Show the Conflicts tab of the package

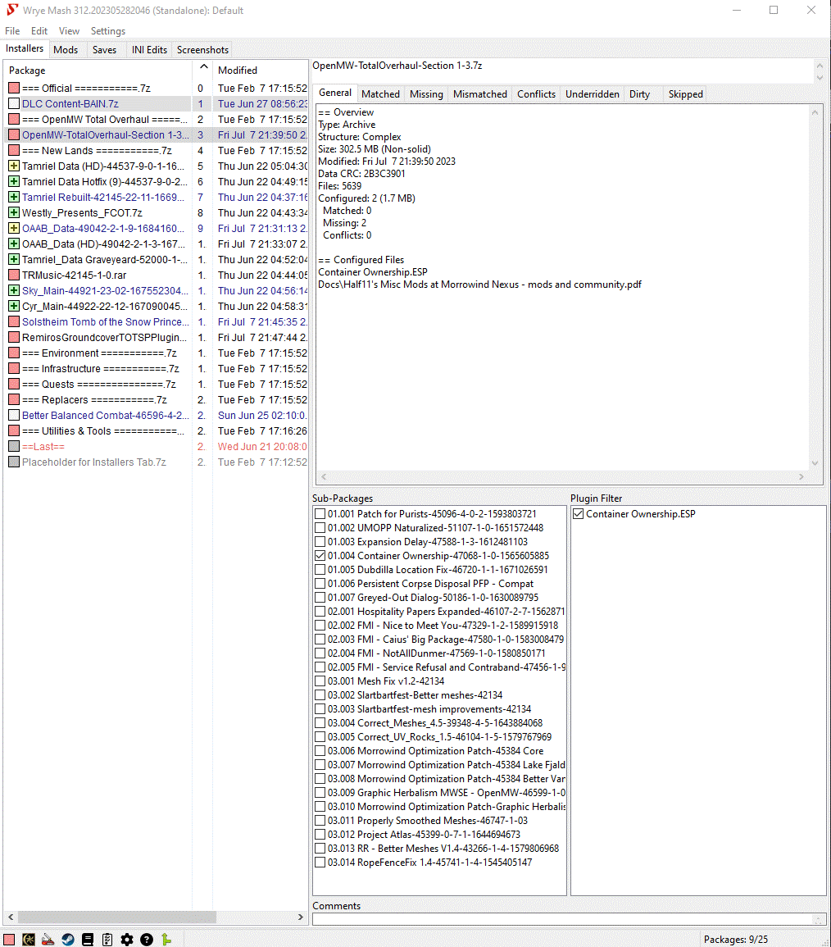536,94
